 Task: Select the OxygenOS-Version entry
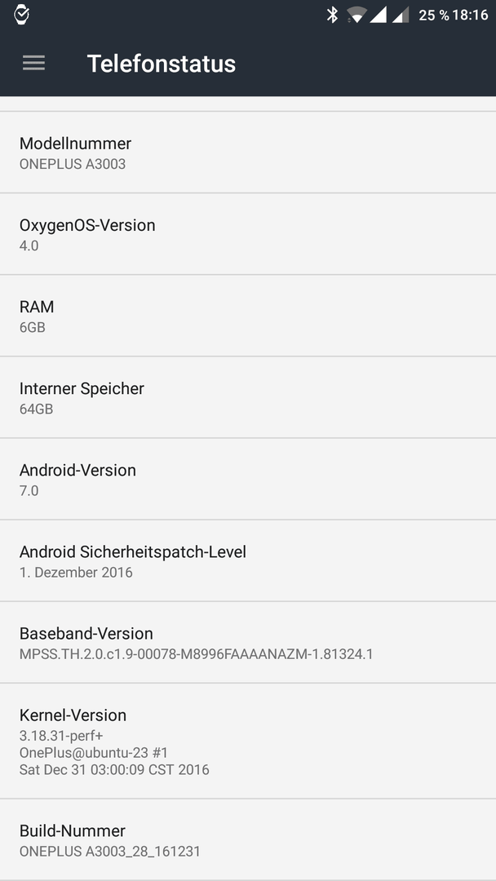pyautogui.click(x=248, y=234)
